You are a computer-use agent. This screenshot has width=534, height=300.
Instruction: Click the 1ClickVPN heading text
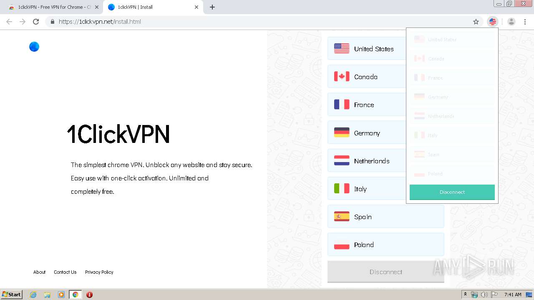coord(118,134)
